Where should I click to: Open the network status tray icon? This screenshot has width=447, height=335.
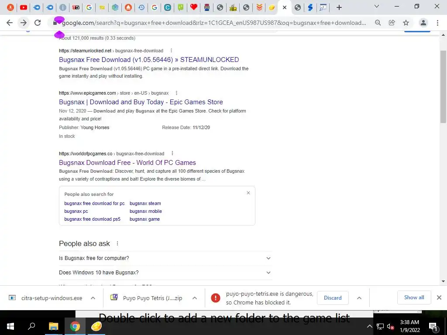380,326
